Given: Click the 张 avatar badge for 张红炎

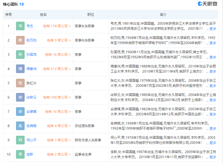Looking at the screenshot, I should pyautogui.click(x=20, y=83).
